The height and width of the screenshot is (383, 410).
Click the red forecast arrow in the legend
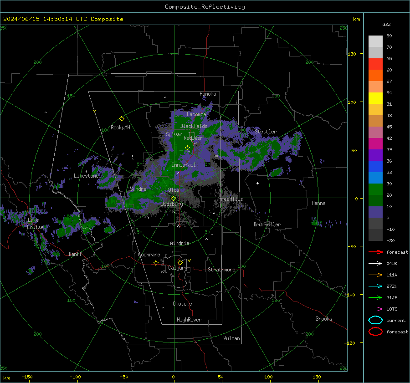click(x=375, y=252)
